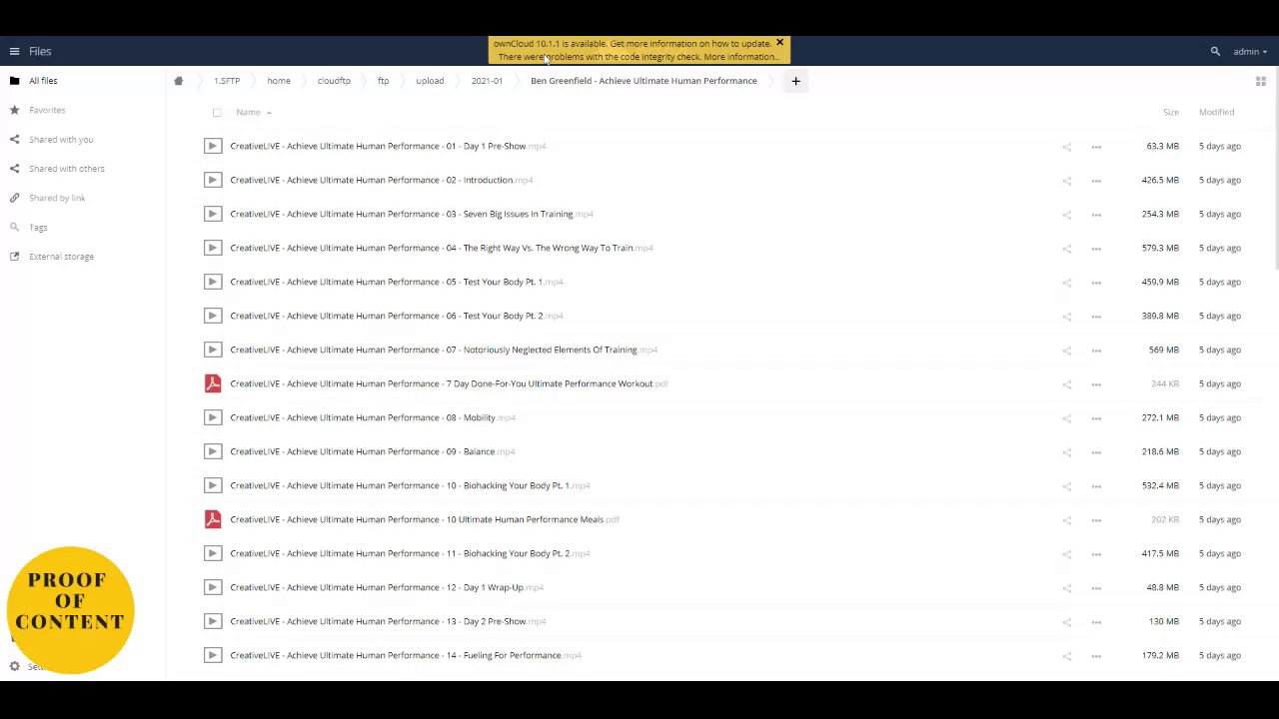Viewport: 1279px width, 719px height.
Task: Open more actions for 09 - Balance
Action: (1096, 451)
